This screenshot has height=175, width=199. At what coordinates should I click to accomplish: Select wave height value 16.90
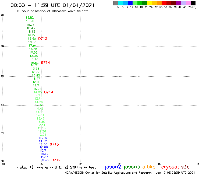click(37, 82)
